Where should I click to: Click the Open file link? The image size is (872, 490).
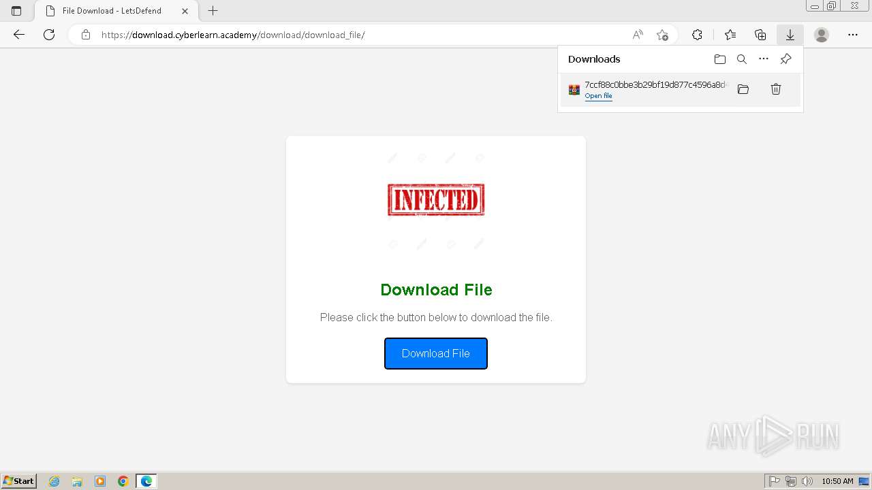point(598,96)
